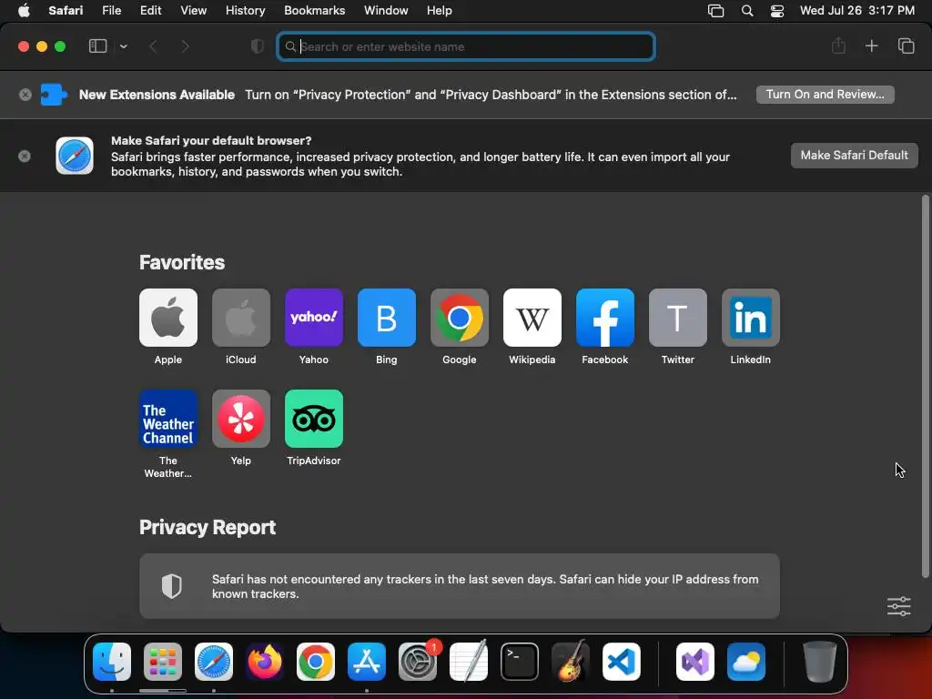The height and width of the screenshot is (699, 932).
Task: Launch Visual Studio from the Dock
Action: pyautogui.click(x=695, y=661)
